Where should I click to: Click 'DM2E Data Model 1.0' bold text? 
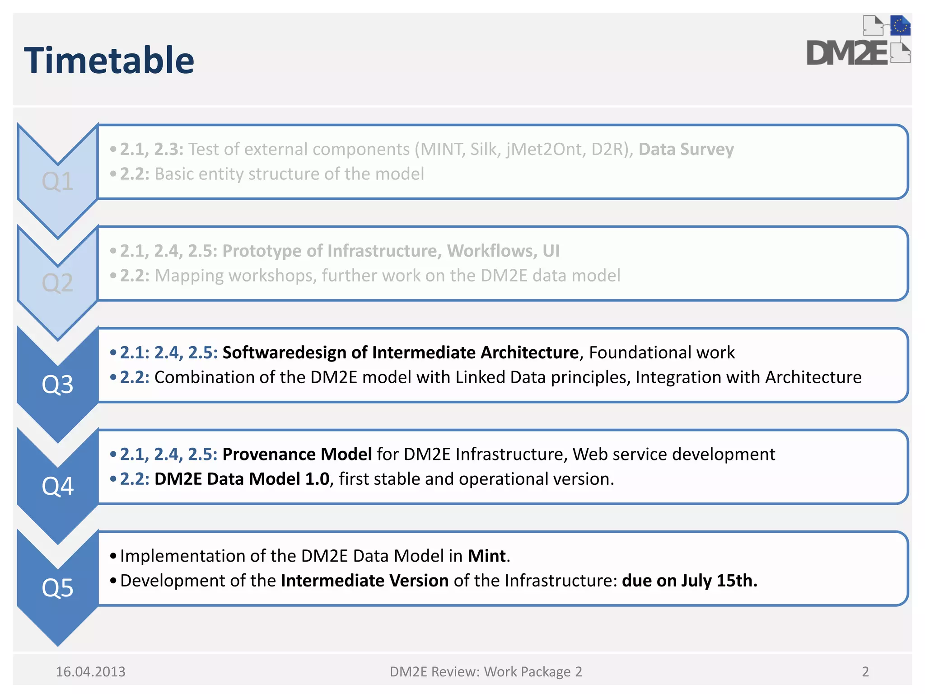(x=242, y=479)
